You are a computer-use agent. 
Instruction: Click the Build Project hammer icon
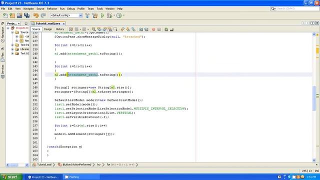(87, 15)
